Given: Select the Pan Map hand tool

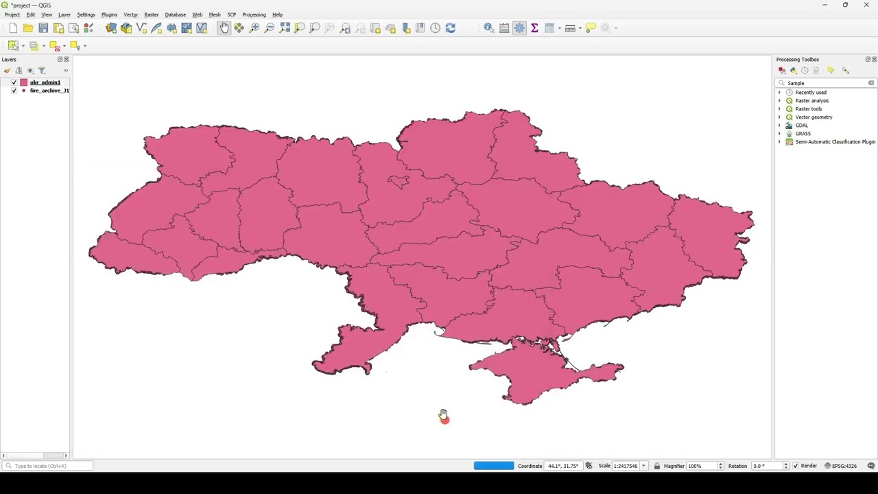Looking at the screenshot, I should click(x=224, y=28).
